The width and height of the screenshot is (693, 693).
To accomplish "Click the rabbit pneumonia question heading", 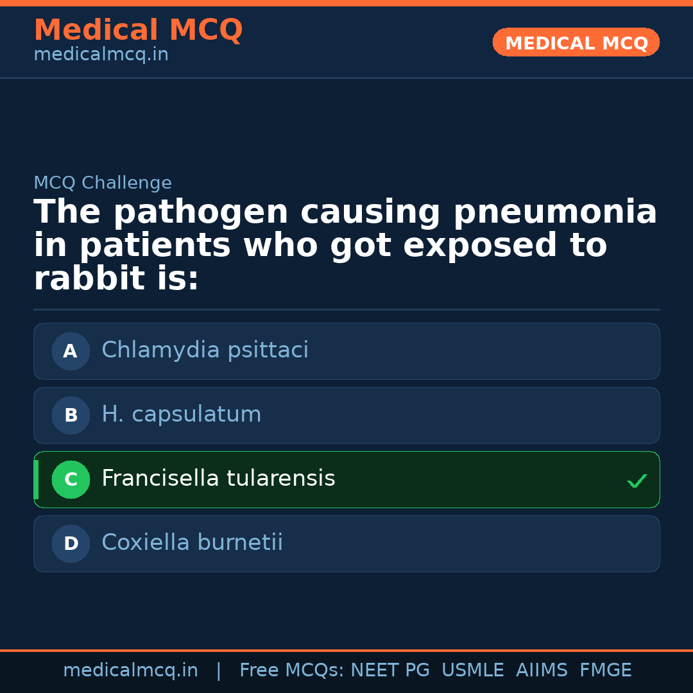I will [345, 246].
